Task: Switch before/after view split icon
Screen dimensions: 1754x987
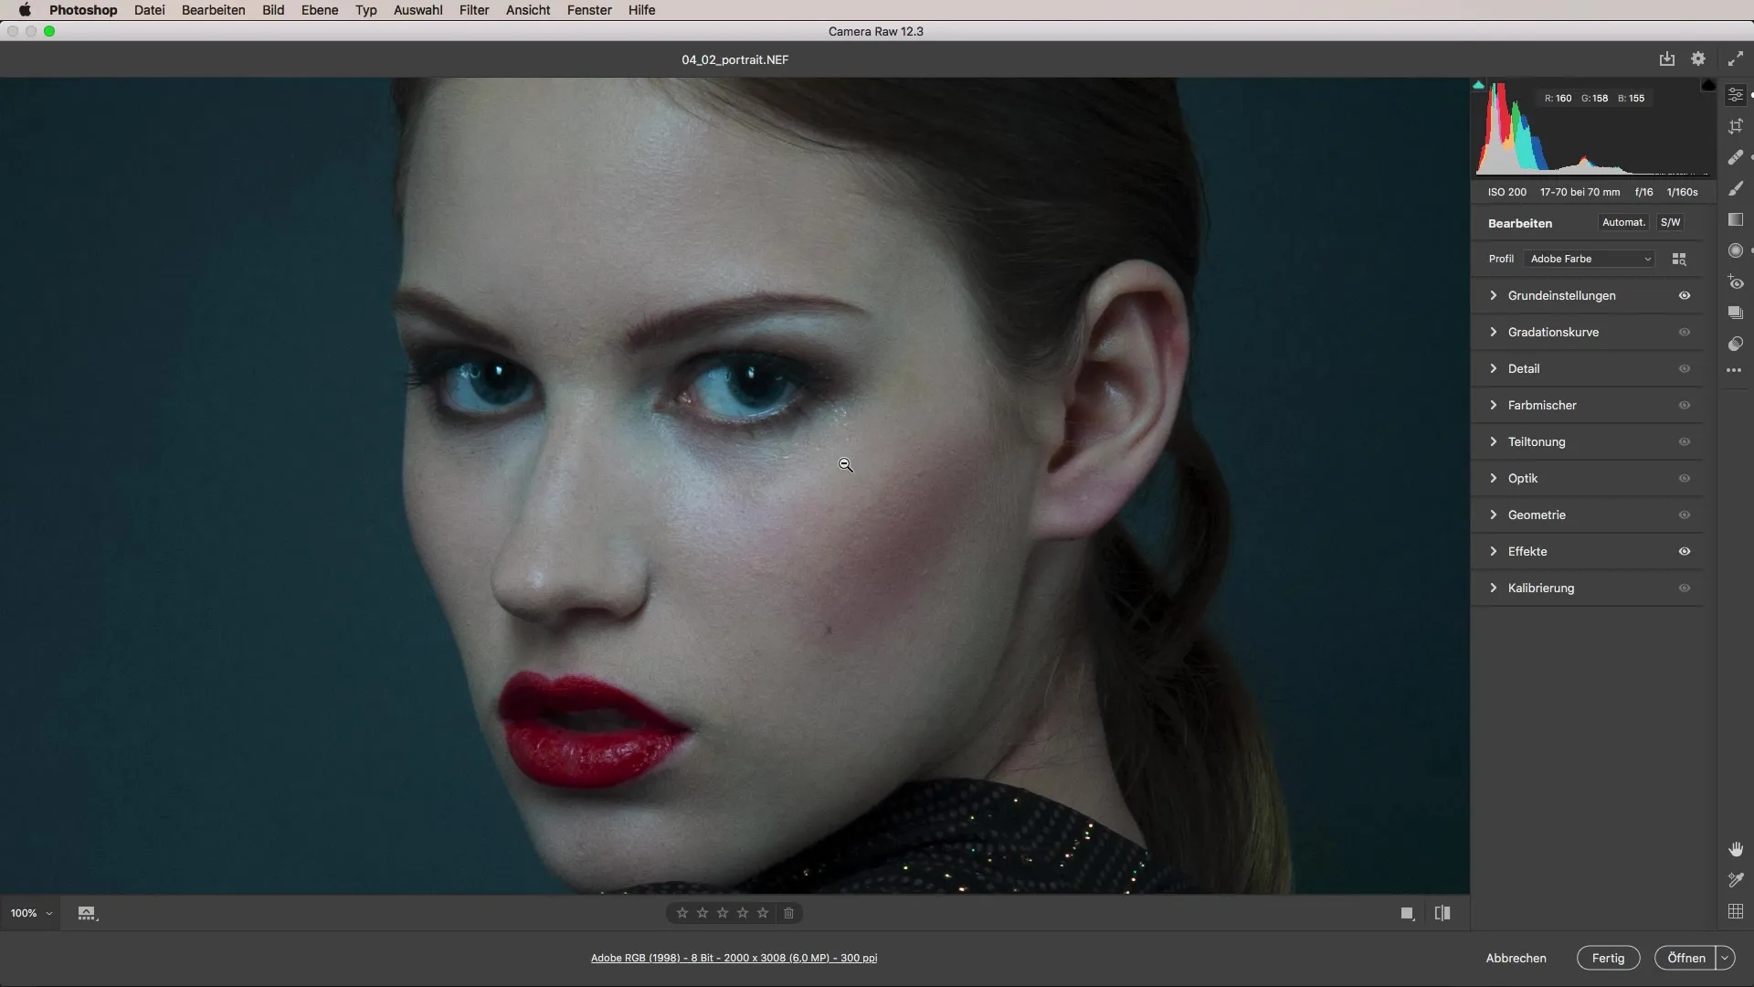Action: [x=1442, y=913]
